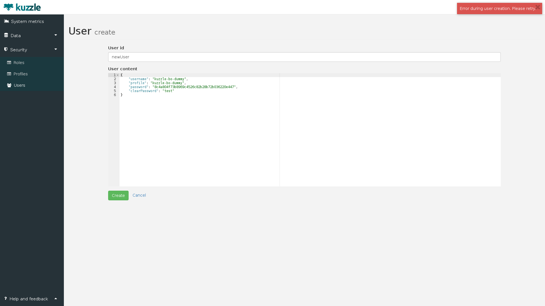
Task: Fold the JSON block at line 1
Action: pyautogui.click(x=118, y=75)
